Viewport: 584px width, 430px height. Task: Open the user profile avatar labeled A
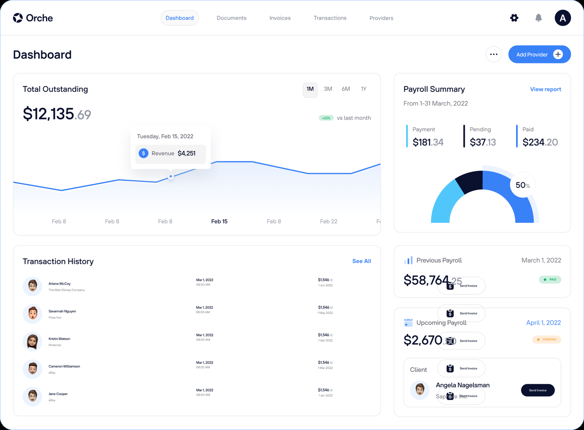[563, 18]
